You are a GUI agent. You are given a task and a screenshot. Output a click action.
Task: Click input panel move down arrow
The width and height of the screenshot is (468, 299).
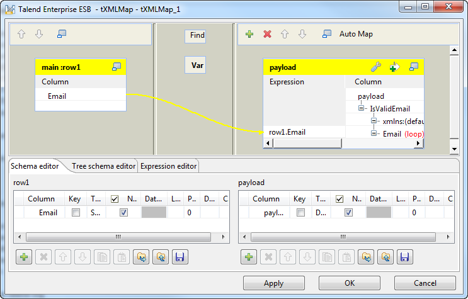tap(39, 34)
